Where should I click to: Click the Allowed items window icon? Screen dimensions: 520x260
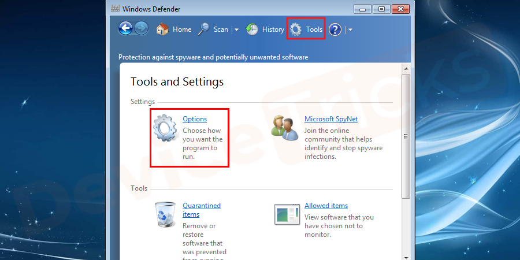[x=287, y=214]
